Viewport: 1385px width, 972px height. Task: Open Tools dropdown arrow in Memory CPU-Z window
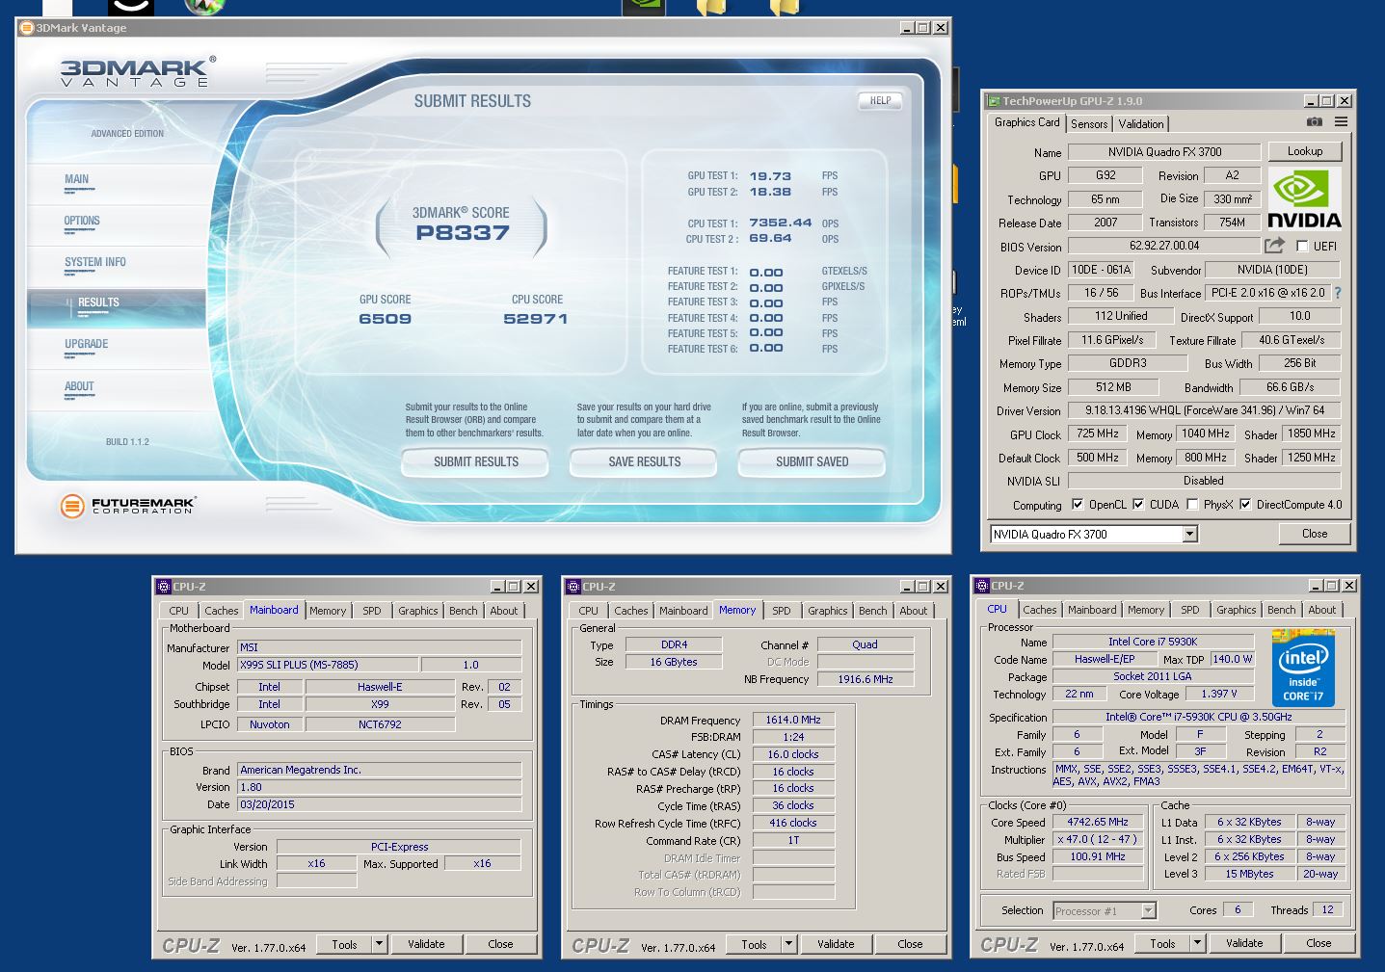[x=788, y=944]
